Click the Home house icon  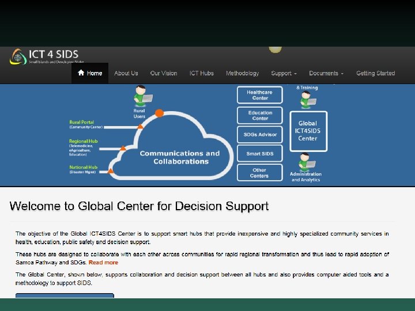pos(81,73)
